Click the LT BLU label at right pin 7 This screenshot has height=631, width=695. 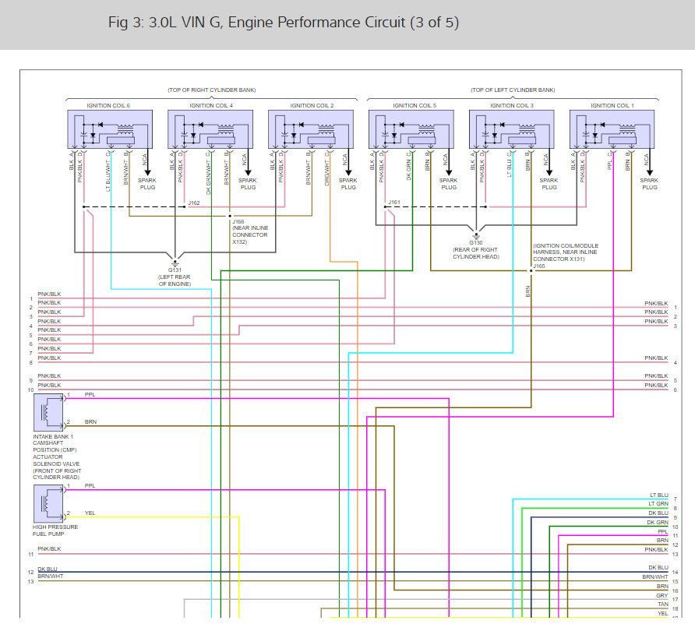click(x=659, y=495)
